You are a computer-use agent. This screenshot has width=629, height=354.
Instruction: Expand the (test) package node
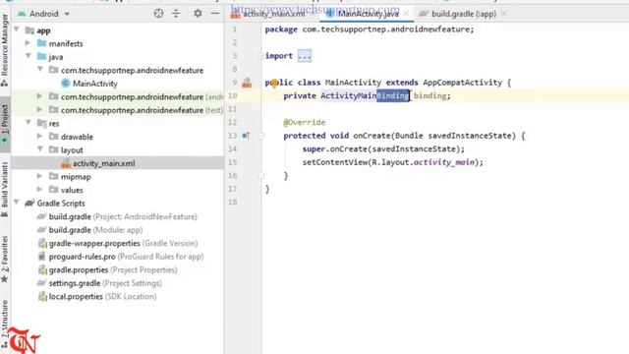[39, 109]
